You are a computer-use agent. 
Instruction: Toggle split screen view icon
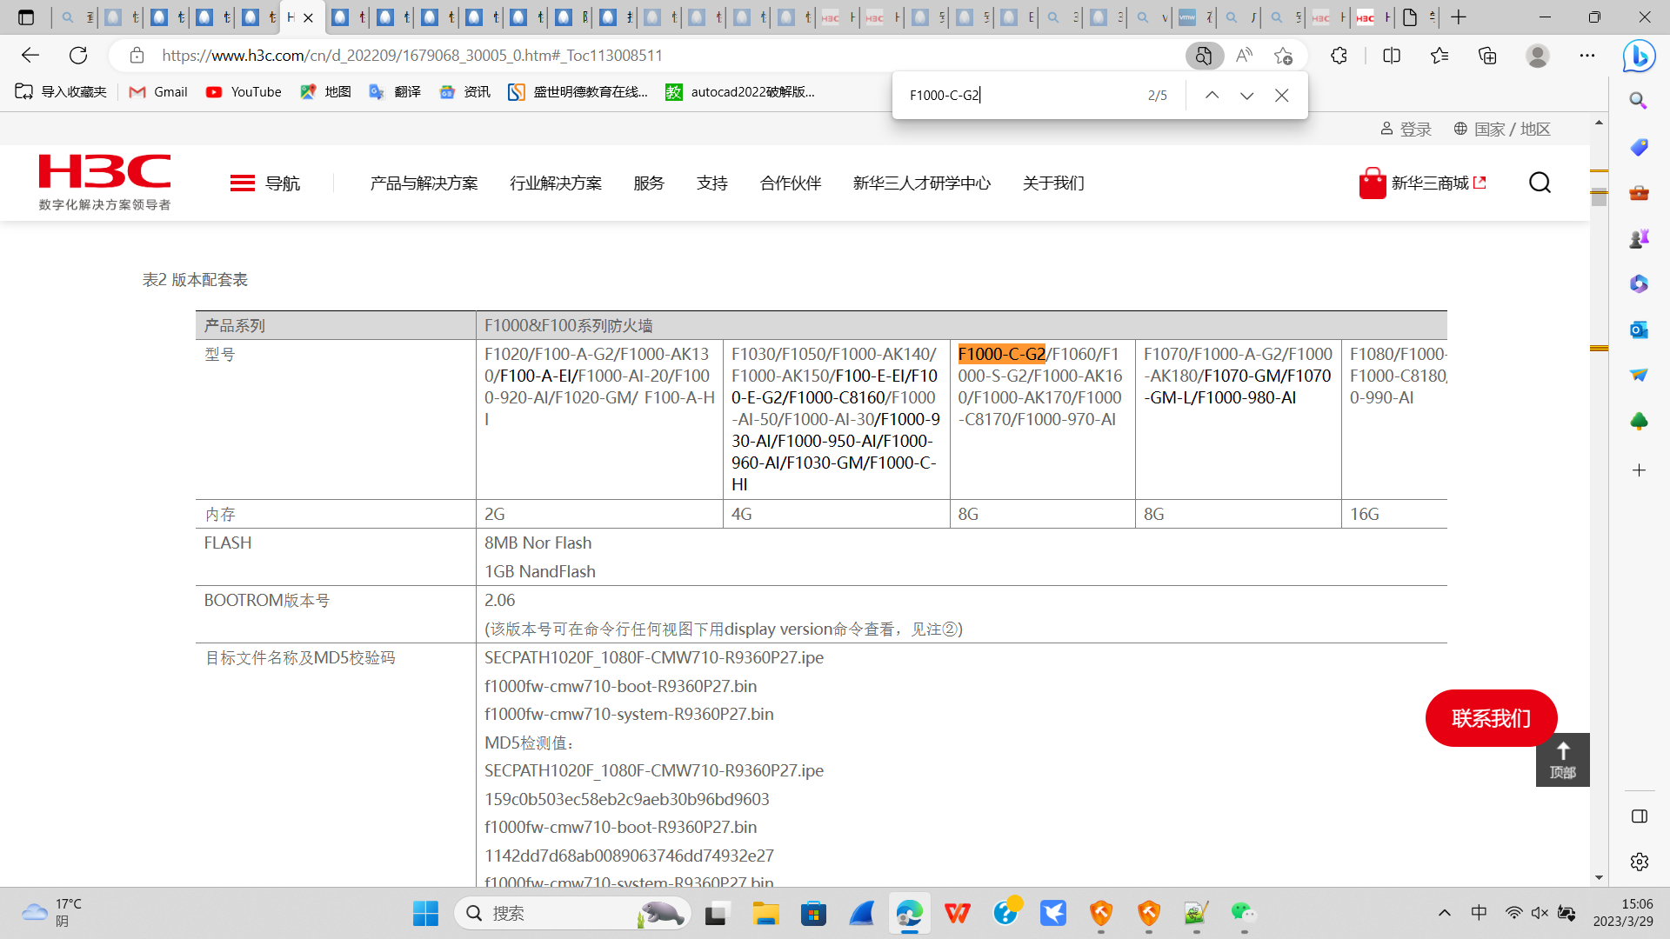1392,56
